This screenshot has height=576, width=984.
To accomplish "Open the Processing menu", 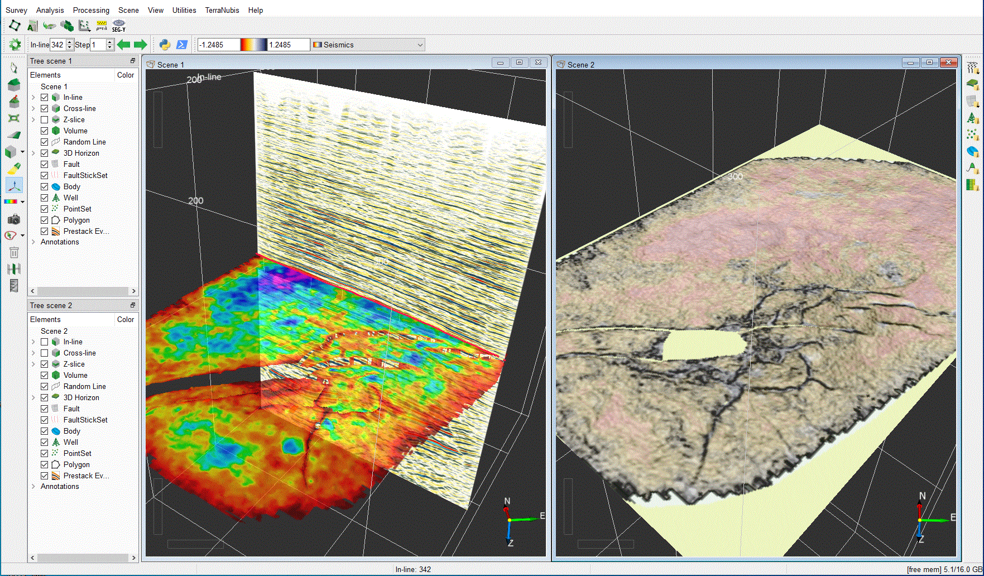I will pyautogui.click(x=91, y=10).
